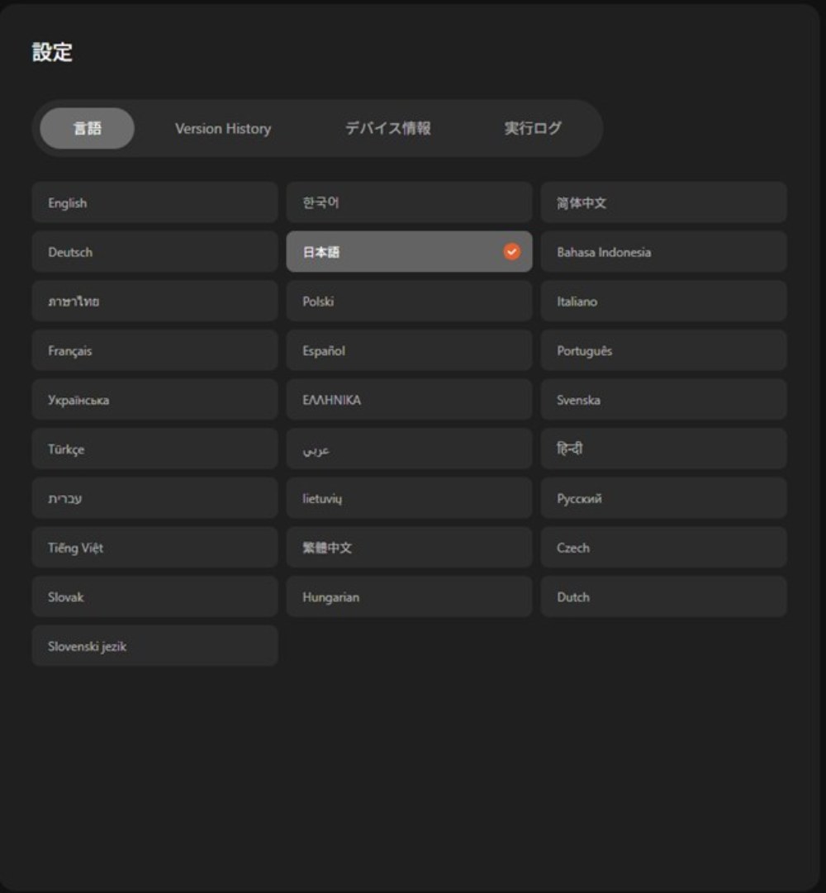Switch language to Tiếng Việt
Image resolution: width=826 pixels, height=893 pixels.
coord(154,548)
